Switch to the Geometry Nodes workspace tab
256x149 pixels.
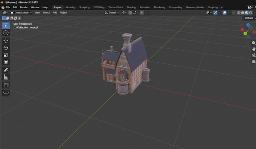(x=195, y=8)
